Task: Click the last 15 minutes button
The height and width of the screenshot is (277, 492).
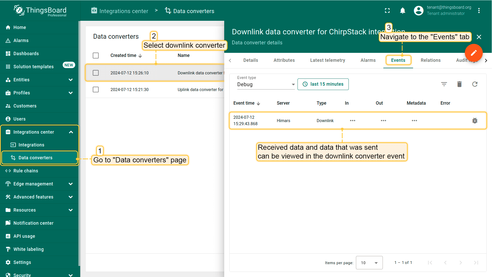Action: click(x=323, y=84)
